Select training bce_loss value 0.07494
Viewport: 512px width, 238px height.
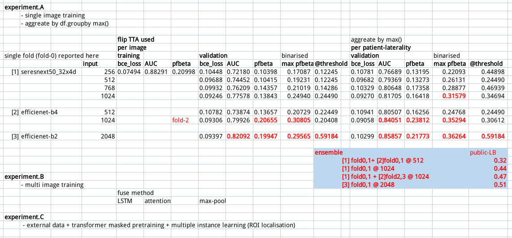click(129, 72)
